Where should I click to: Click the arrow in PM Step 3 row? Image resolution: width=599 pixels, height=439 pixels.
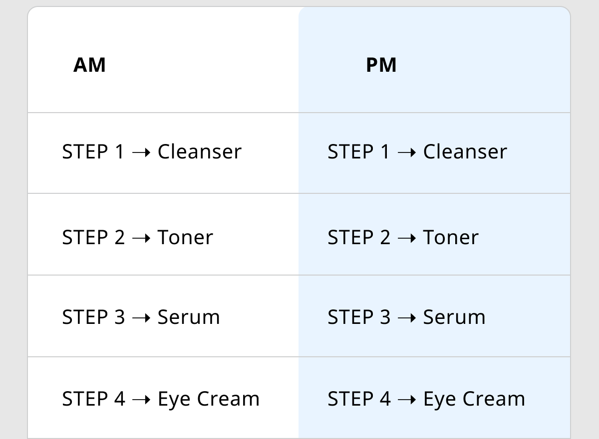(407, 318)
